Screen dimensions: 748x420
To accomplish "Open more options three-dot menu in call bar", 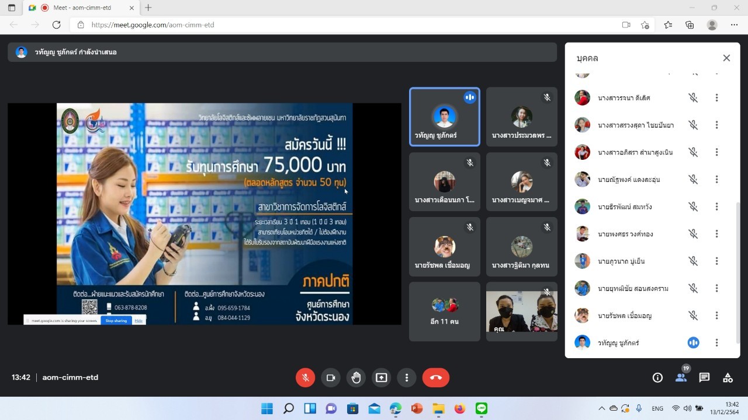I will coord(407,377).
